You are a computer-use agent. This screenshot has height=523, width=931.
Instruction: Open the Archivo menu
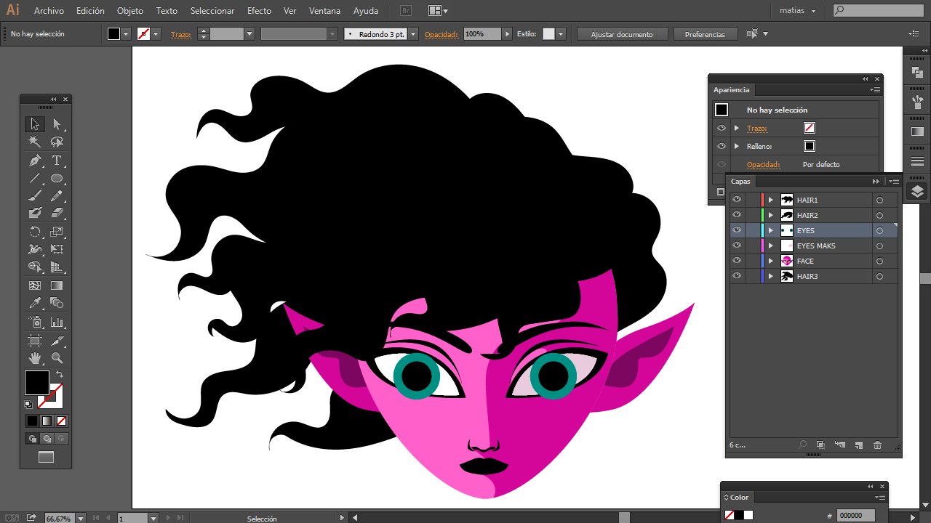(x=49, y=11)
